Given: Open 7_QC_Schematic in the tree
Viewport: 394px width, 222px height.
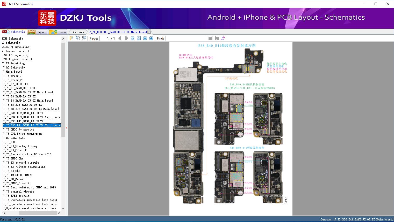Looking at the screenshot, I should tap(14, 67).
